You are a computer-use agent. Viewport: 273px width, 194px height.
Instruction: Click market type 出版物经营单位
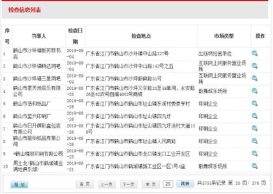[x=215, y=54]
